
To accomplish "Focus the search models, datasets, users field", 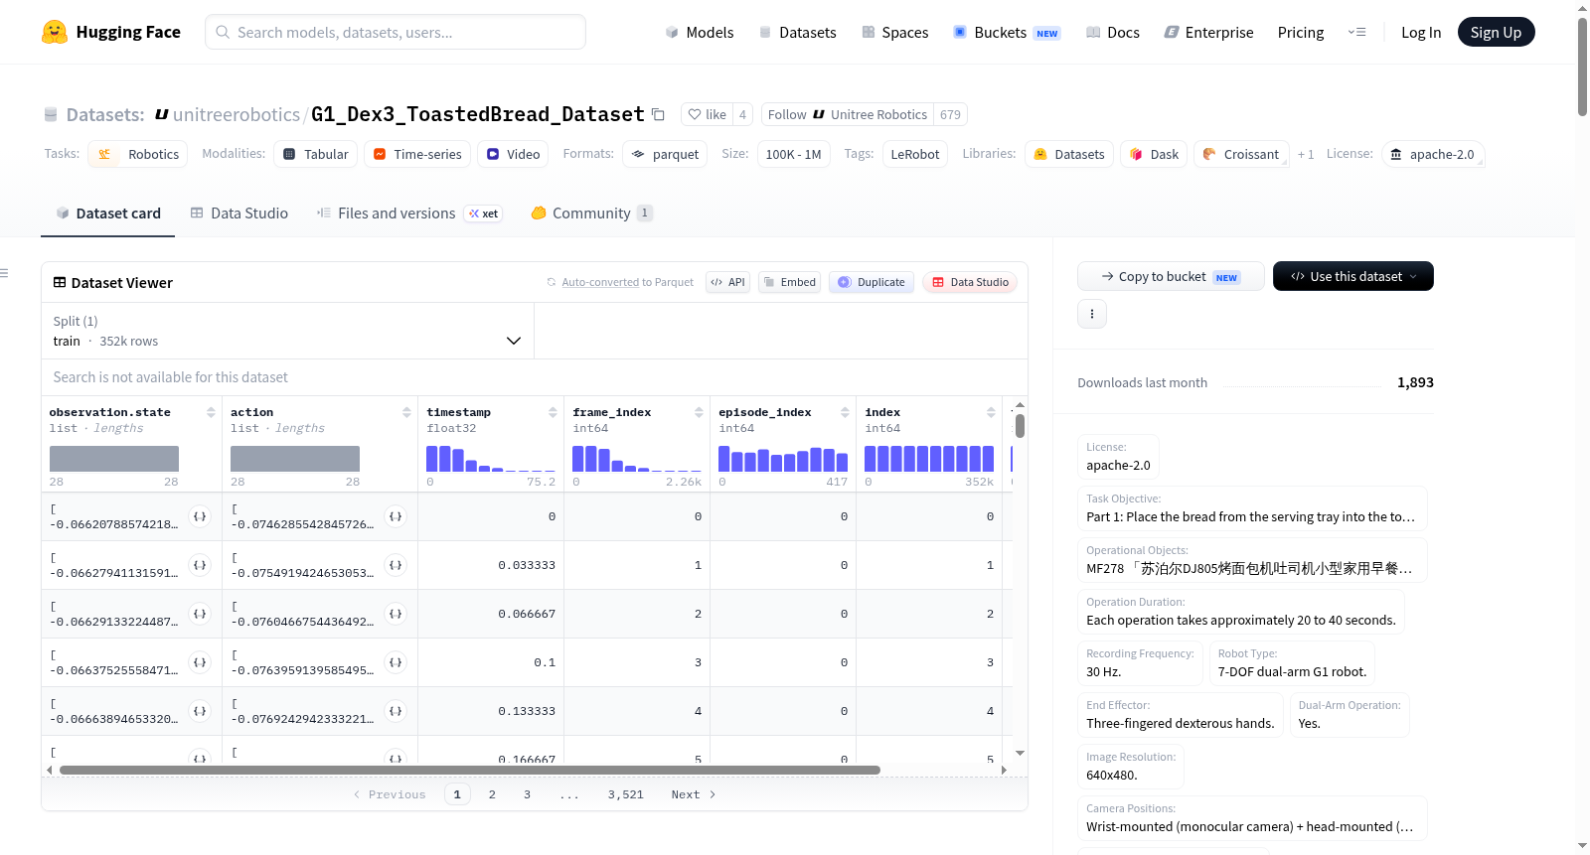I will coord(396,32).
